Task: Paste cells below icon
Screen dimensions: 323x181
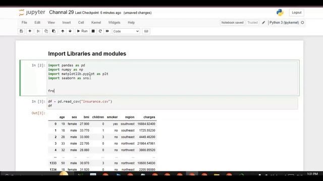Action: (54, 31)
